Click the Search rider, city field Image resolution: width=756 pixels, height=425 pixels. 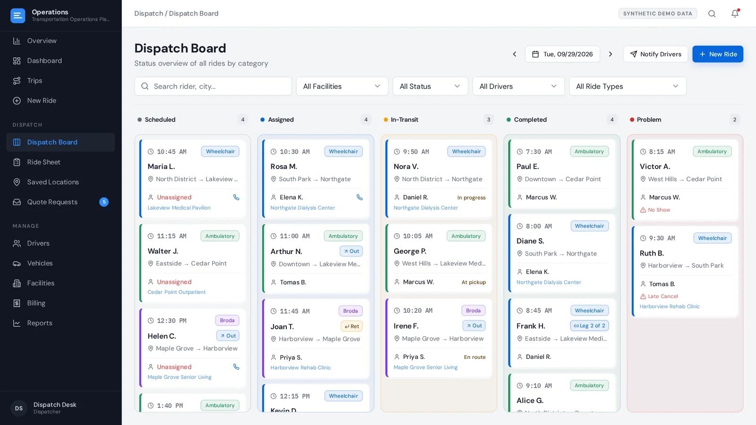[213, 86]
